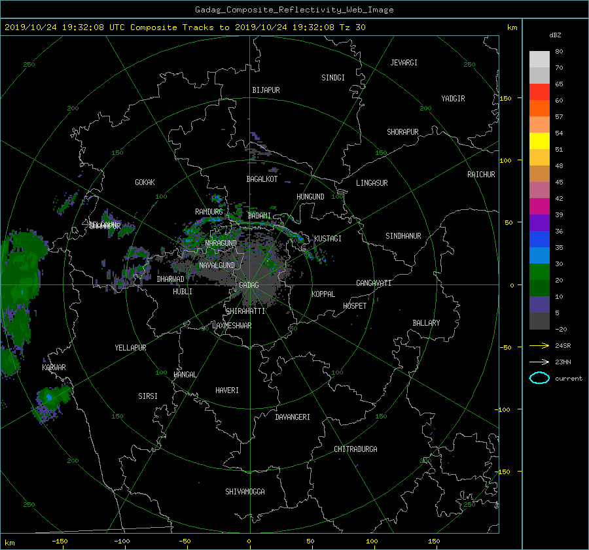589x550 pixels.
Task: Click the YELLAPUR label
Action: (x=130, y=348)
